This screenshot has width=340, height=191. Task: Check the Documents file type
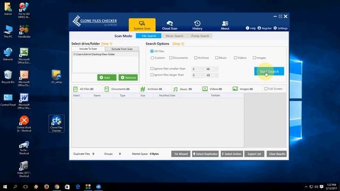click(171, 58)
